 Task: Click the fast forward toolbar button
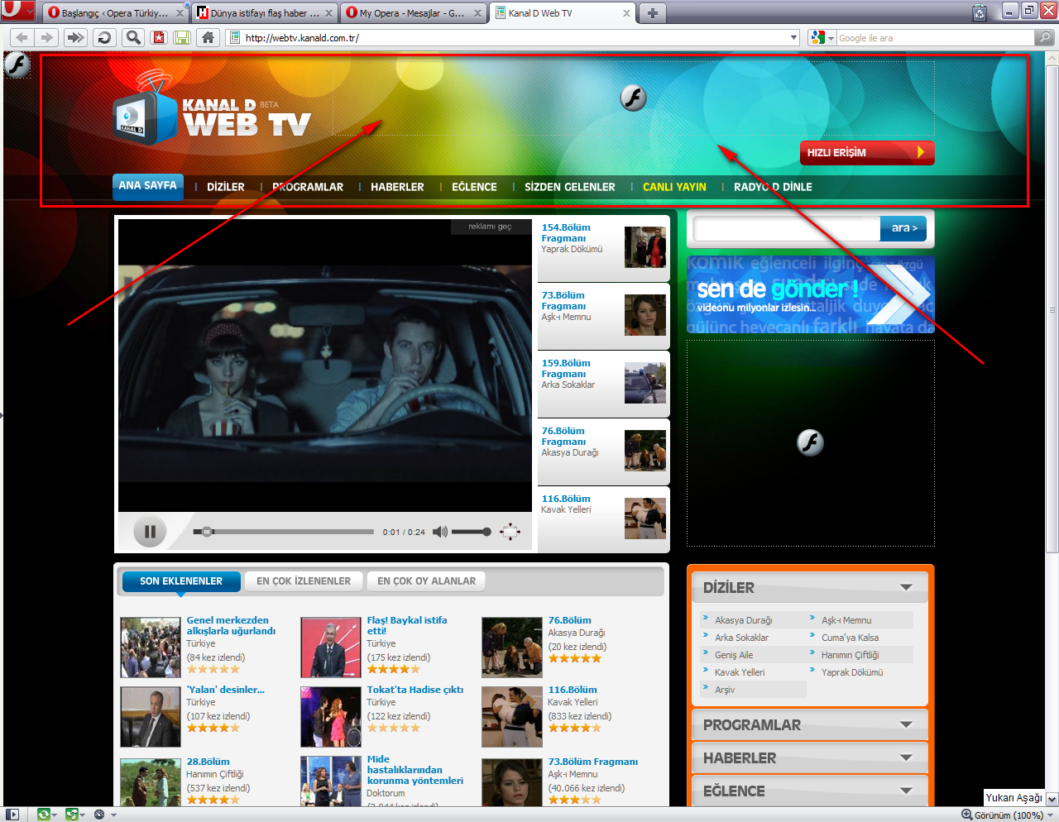pos(75,37)
